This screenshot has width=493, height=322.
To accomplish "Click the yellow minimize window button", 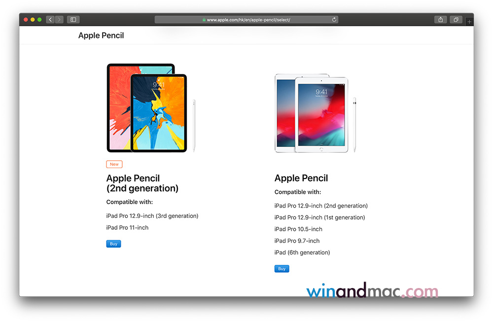I will click(x=33, y=20).
